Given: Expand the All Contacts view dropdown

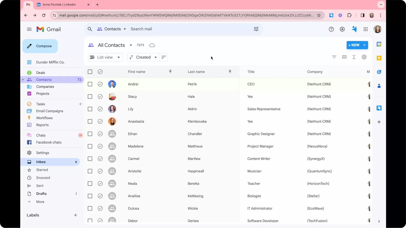Looking at the screenshot, I should [131, 45].
